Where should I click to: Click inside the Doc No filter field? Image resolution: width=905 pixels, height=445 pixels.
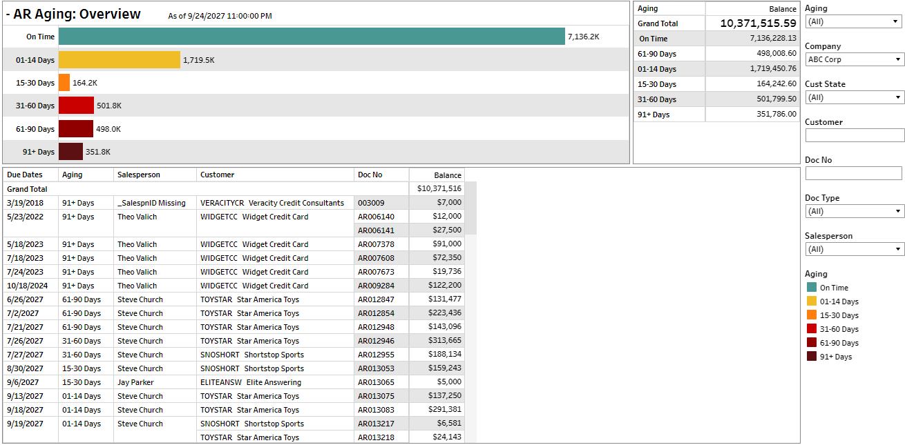(853, 172)
